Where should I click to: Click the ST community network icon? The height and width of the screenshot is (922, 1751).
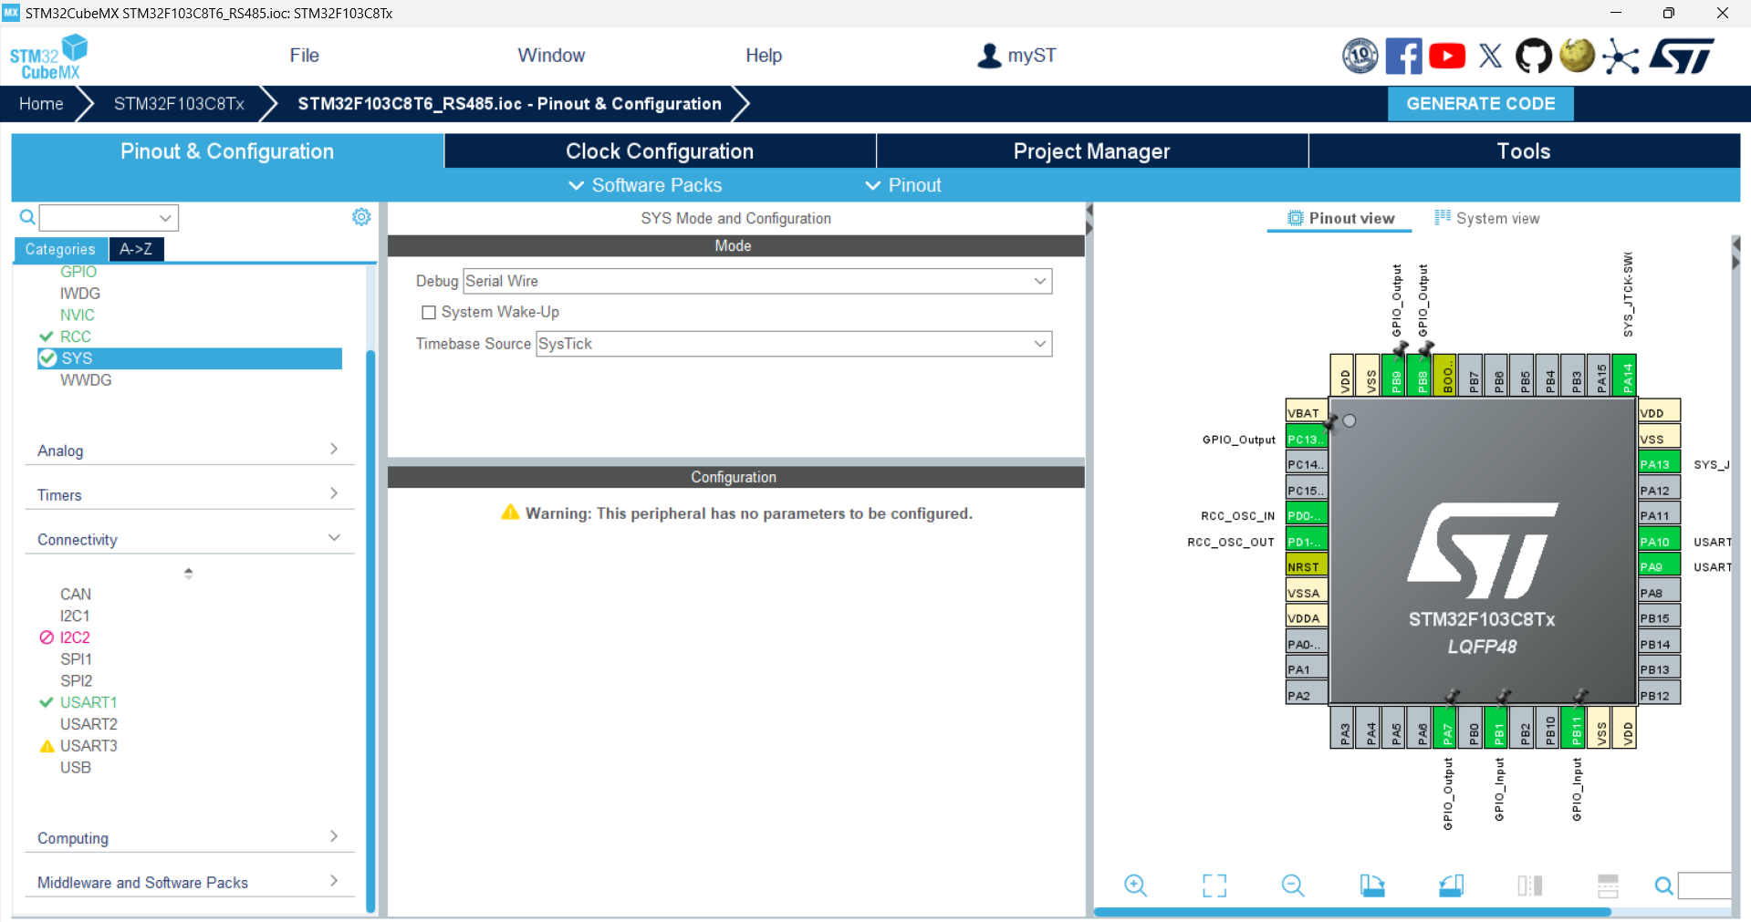coord(1621,57)
